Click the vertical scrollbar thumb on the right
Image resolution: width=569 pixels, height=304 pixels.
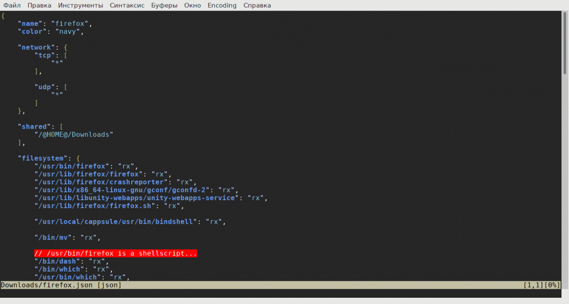coord(564,43)
